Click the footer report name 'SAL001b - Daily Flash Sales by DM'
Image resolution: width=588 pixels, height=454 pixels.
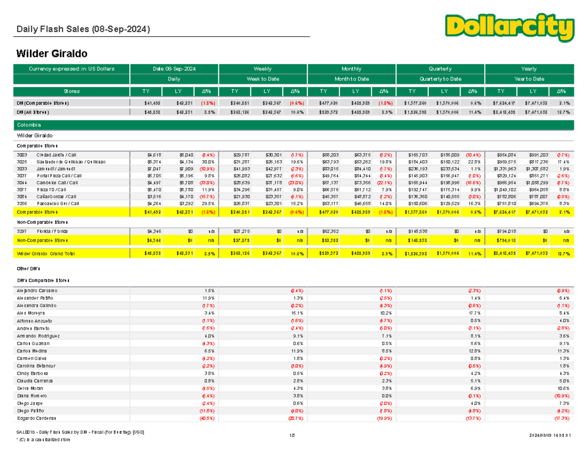[80, 432]
